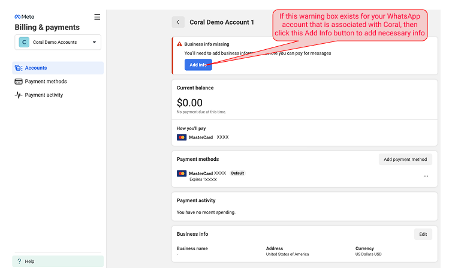Viewport: 449px width, 276px height.
Task: Click the Meta logo
Action: (x=25, y=17)
